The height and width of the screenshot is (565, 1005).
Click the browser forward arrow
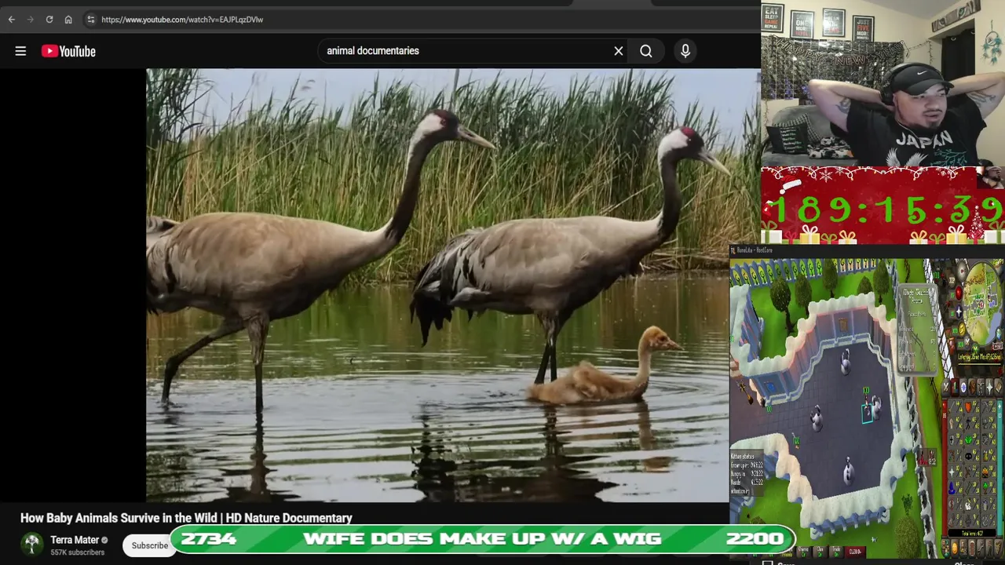point(30,19)
